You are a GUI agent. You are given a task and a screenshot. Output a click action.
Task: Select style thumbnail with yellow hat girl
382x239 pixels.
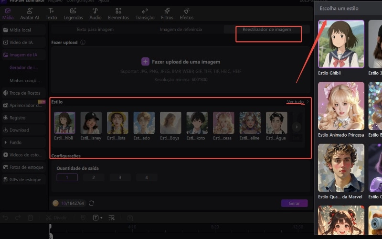pyautogui.click(x=117, y=123)
